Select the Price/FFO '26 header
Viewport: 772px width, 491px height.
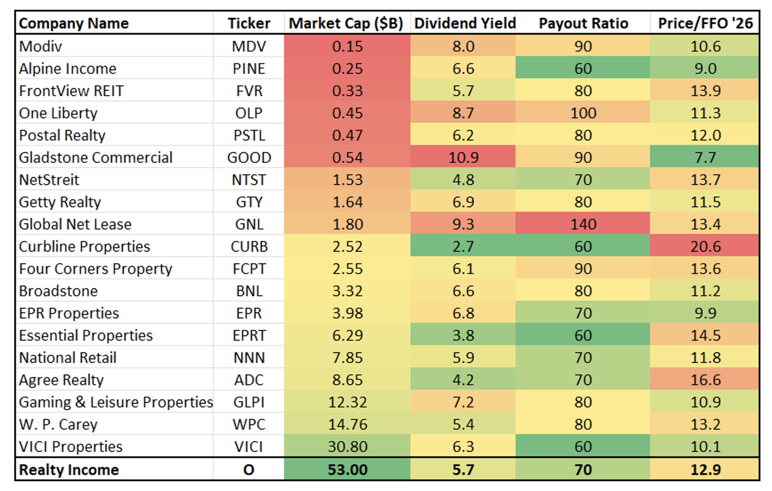(x=705, y=24)
